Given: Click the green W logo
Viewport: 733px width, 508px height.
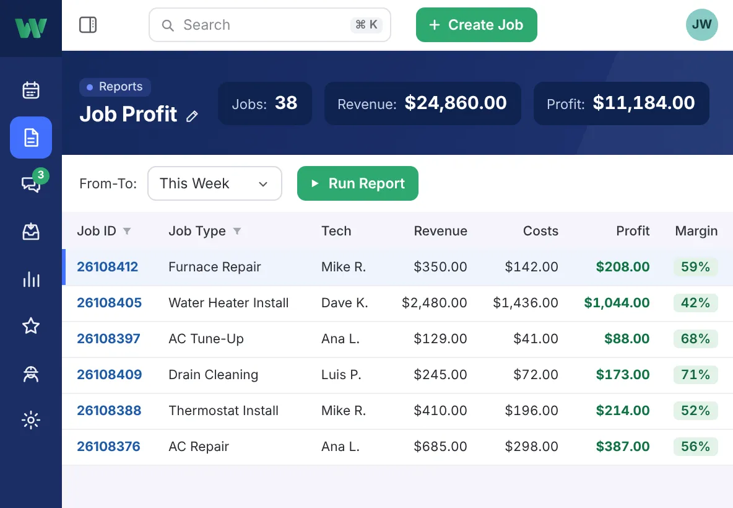Looking at the screenshot, I should coord(31,28).
